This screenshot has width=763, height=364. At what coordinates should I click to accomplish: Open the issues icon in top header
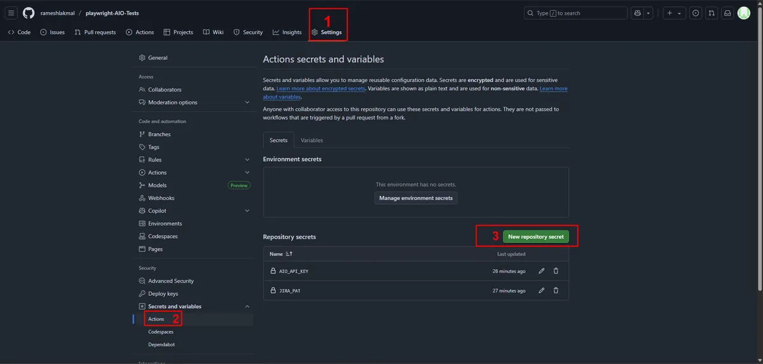click(x=696, y=13)
